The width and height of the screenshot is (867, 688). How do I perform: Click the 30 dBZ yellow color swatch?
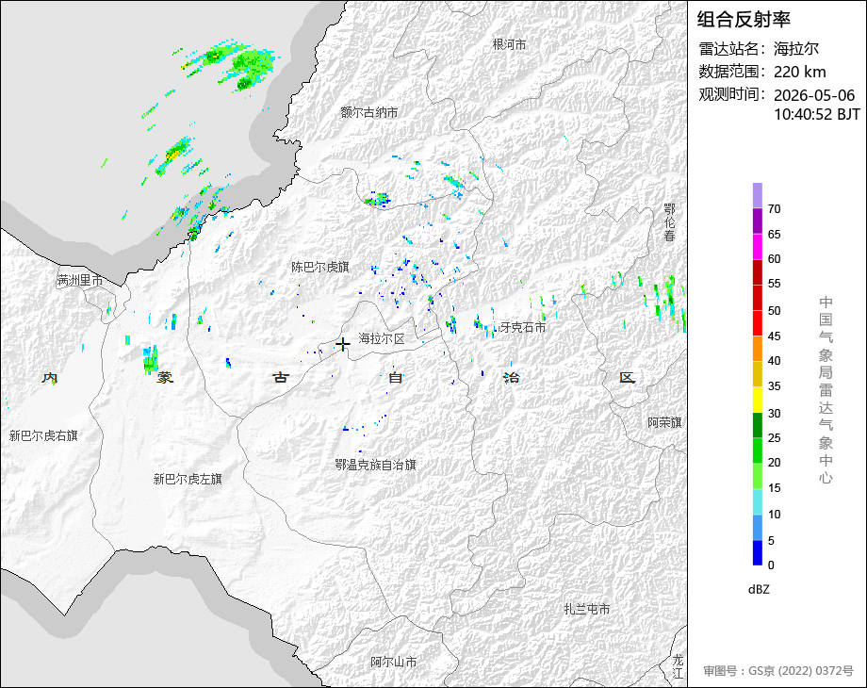[758, 400]
